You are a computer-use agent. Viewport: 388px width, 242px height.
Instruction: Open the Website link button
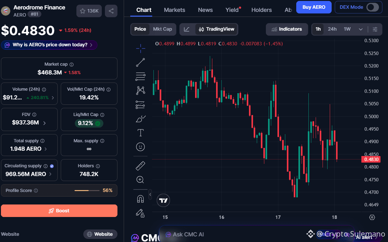pyautogui.click(x=100, y=234)
